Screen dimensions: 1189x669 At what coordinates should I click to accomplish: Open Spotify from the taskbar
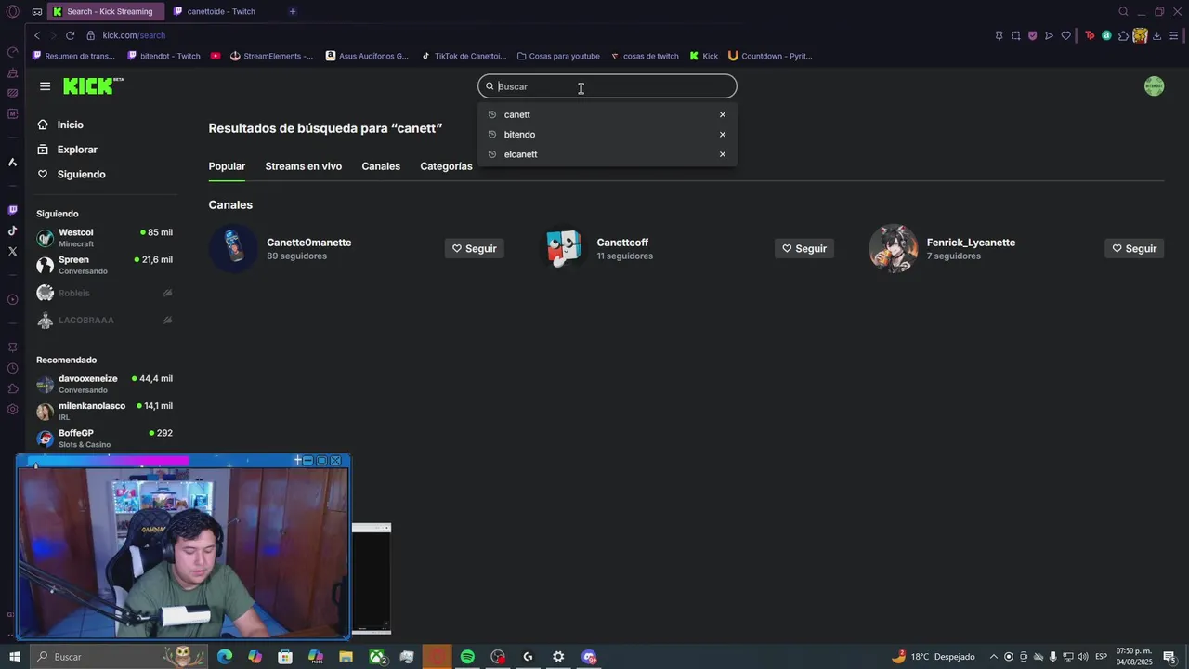[467, 657]
